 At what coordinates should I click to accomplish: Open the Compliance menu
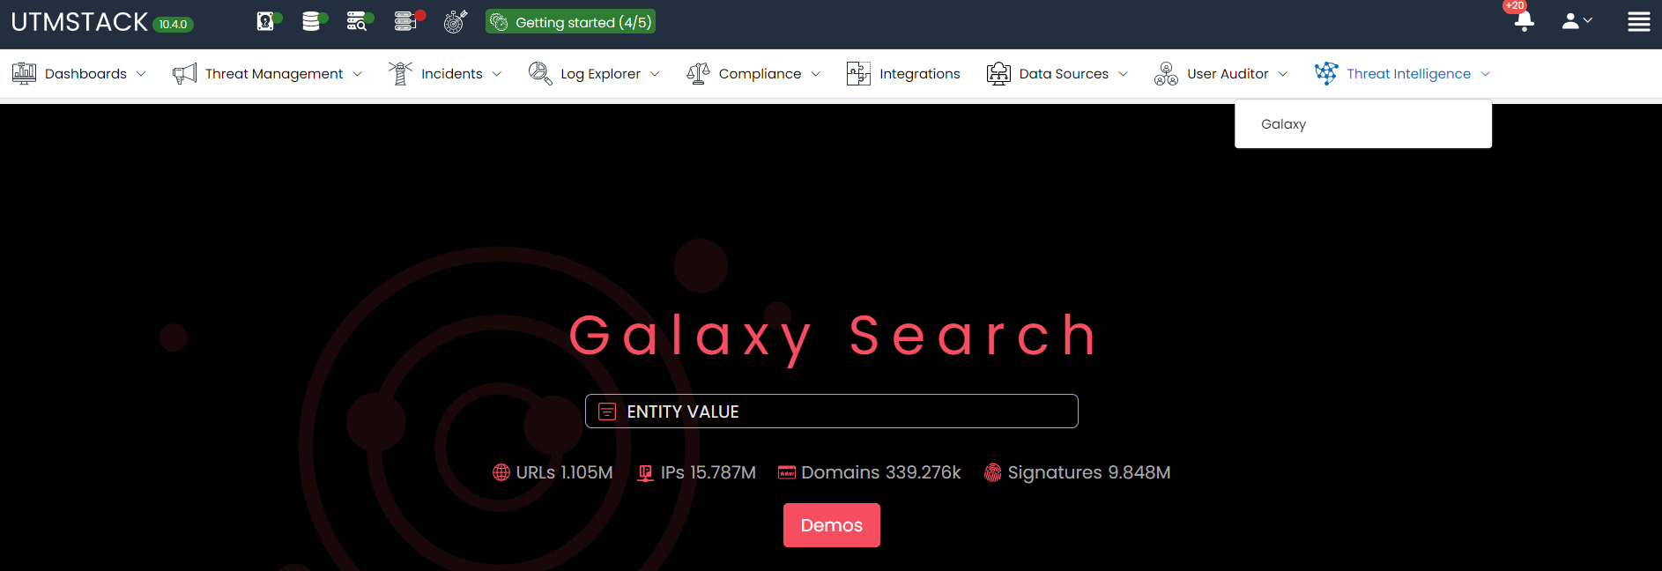coord(760,74)
